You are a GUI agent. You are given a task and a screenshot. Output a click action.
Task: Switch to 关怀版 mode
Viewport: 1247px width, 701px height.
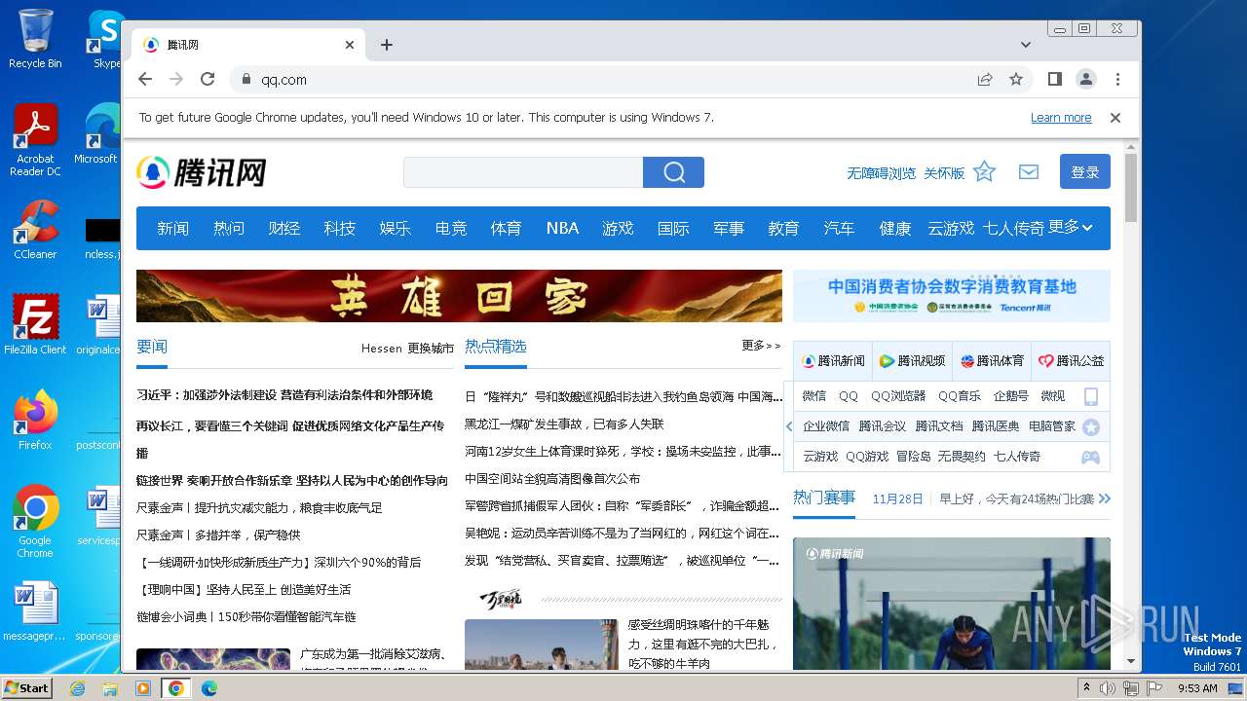(x=944, y=173)
